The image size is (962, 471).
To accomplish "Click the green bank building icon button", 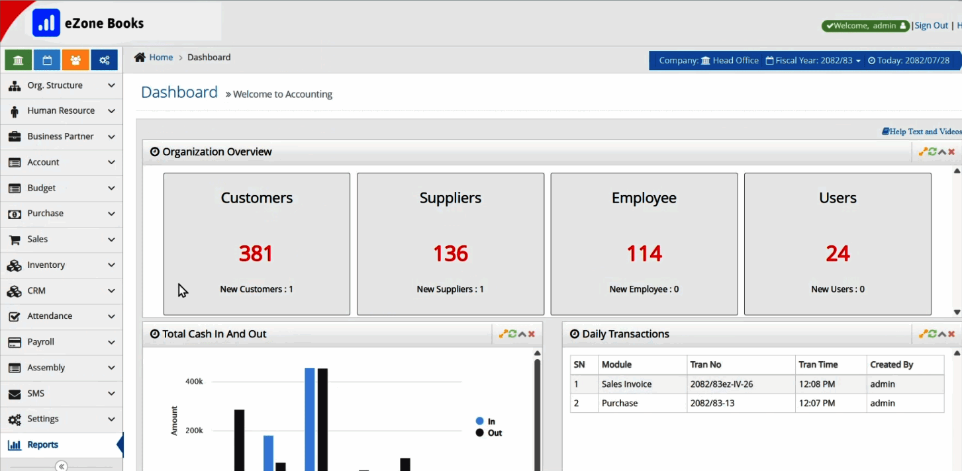I will [18, 60].
